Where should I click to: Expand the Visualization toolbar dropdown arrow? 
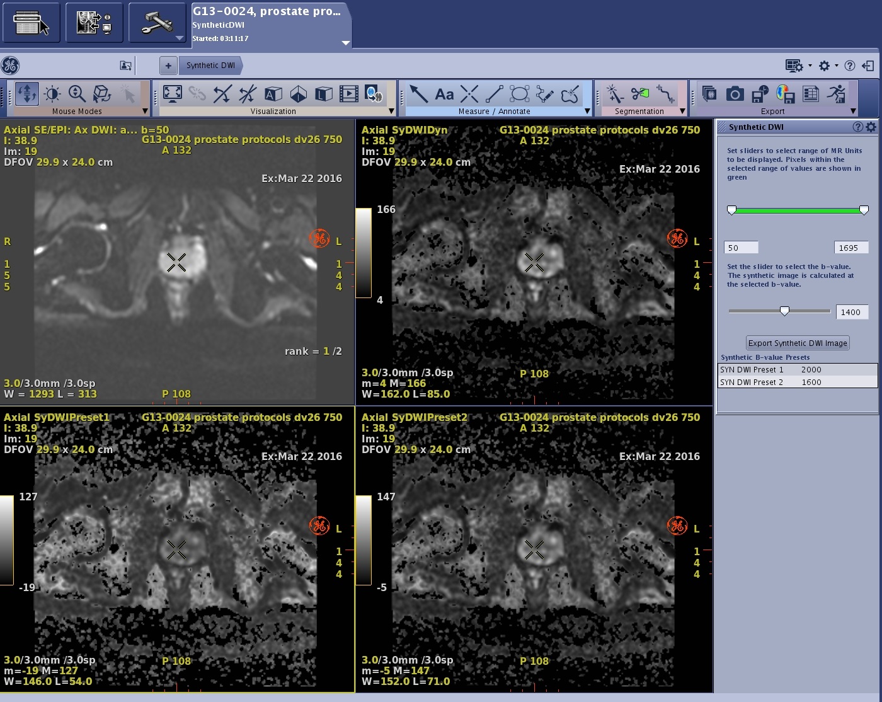pyautogui.click(x=391, y=112)
